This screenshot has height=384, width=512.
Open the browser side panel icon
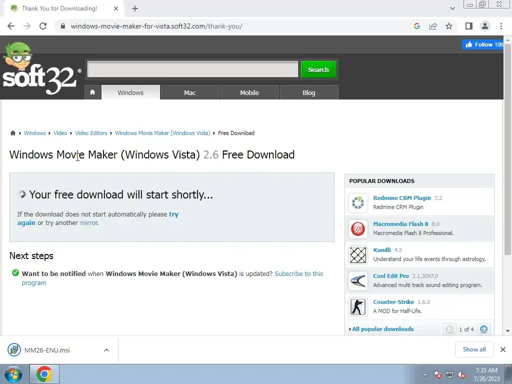tap(469, 26)
